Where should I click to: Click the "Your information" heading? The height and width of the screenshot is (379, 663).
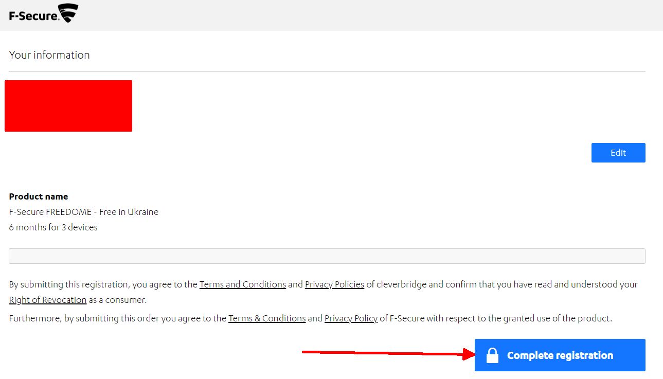(49, 55)
